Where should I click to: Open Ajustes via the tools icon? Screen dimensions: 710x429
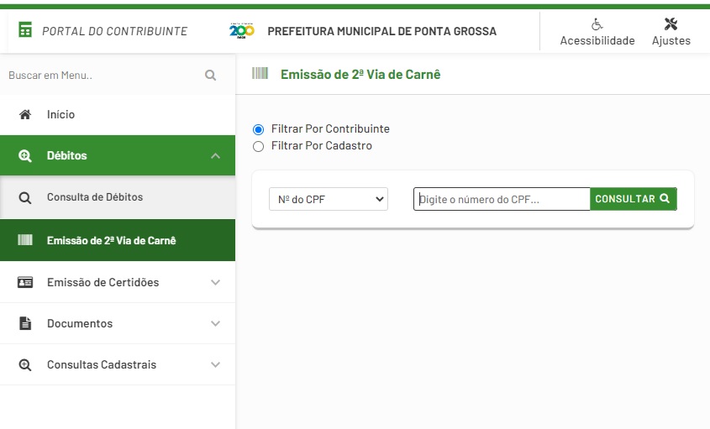click(671, 24)
